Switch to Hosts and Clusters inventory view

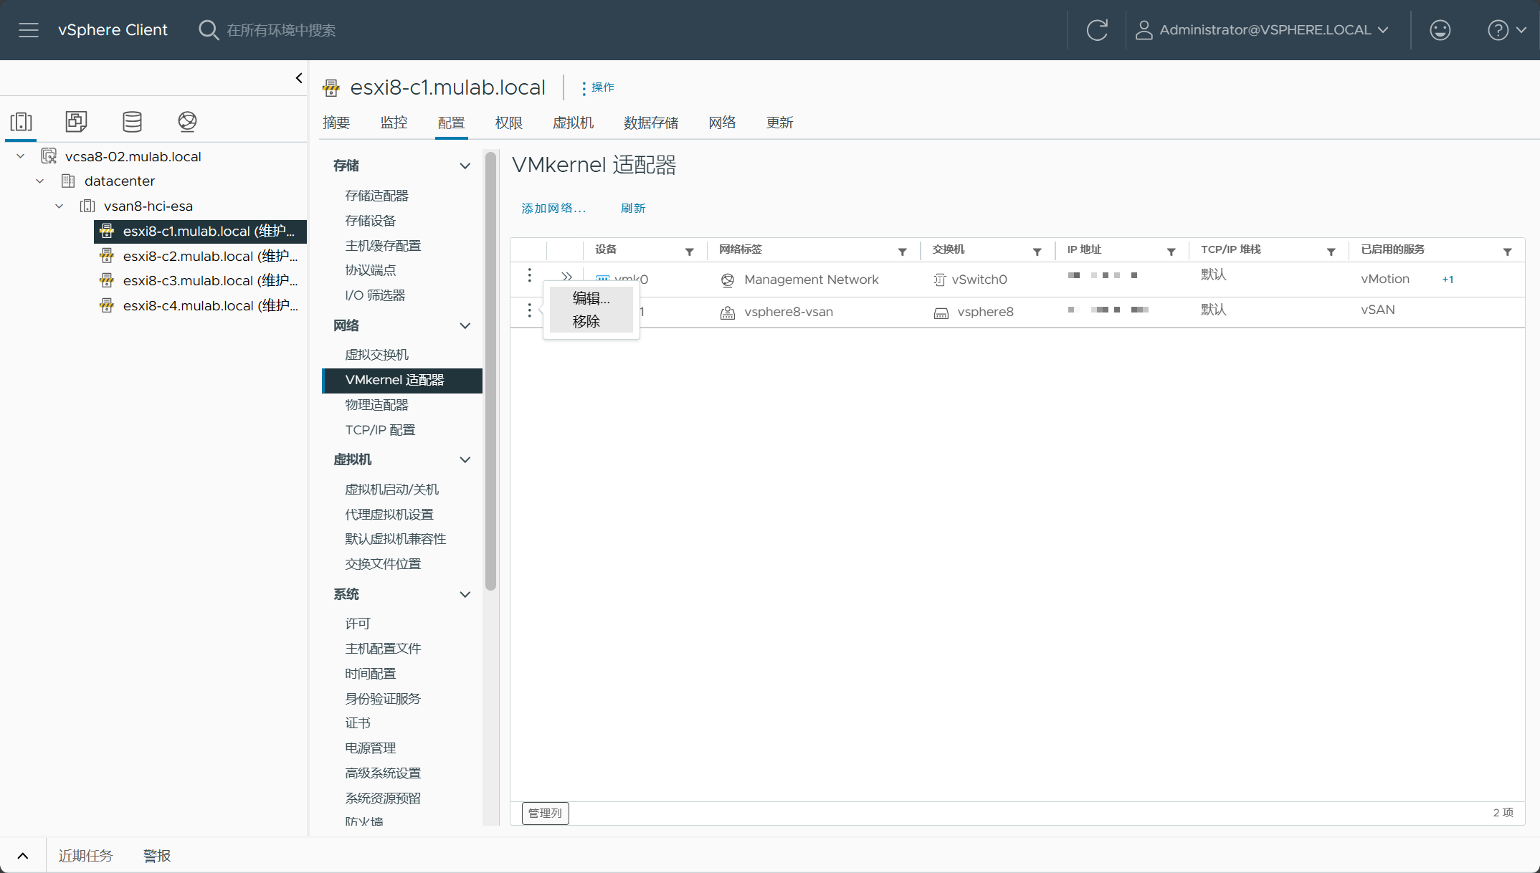(x=22, y=122)
